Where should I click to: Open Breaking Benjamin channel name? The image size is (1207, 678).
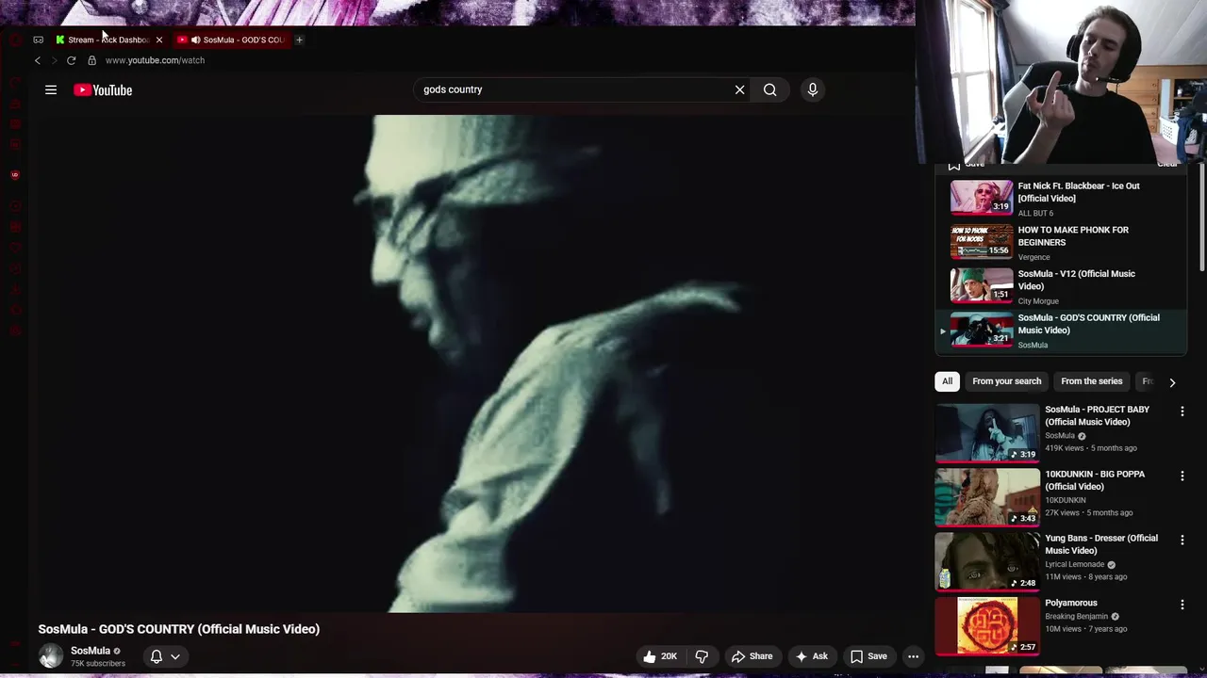1076,617
